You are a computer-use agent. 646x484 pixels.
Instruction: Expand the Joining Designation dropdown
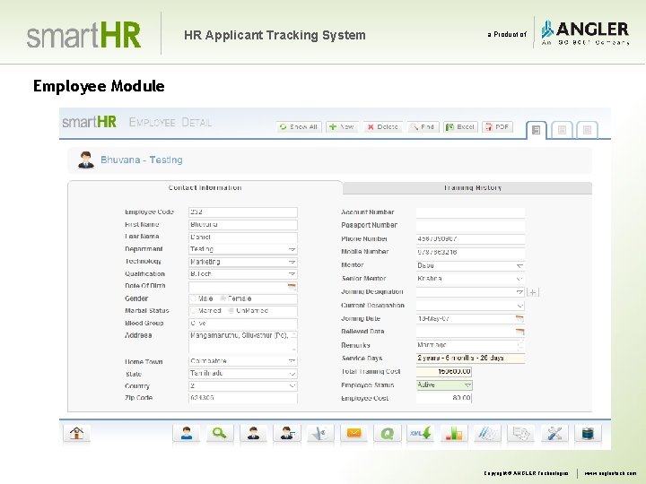(519, 292)
